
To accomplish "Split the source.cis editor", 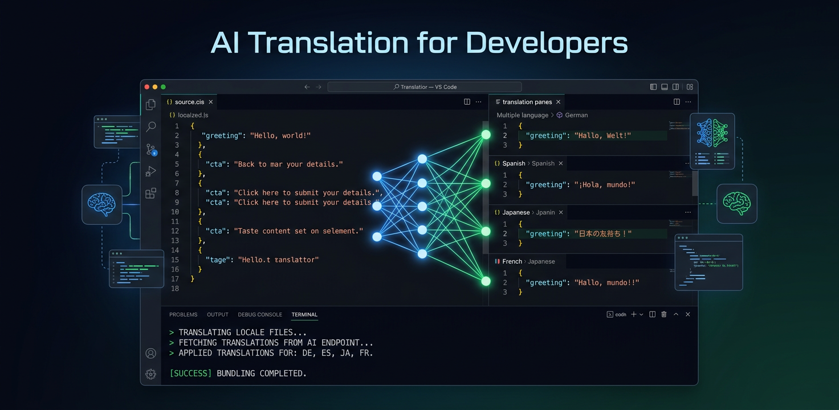I will click(x=467, y=102).
